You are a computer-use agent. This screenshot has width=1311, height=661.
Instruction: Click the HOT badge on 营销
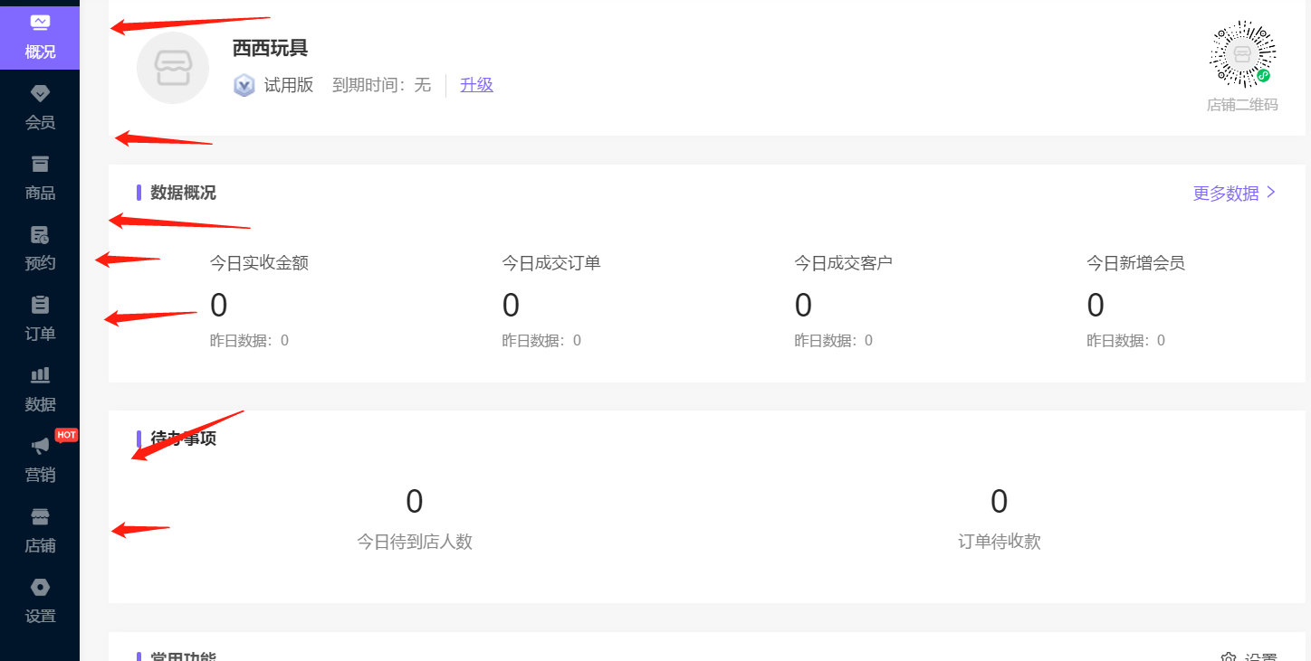click(64, 435)
